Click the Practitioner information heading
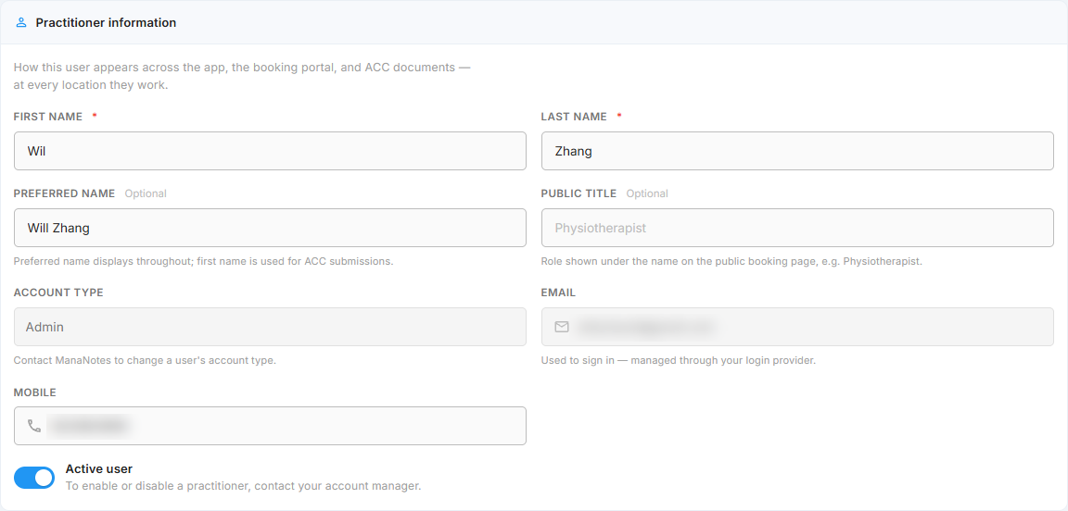 pos(106,22)
